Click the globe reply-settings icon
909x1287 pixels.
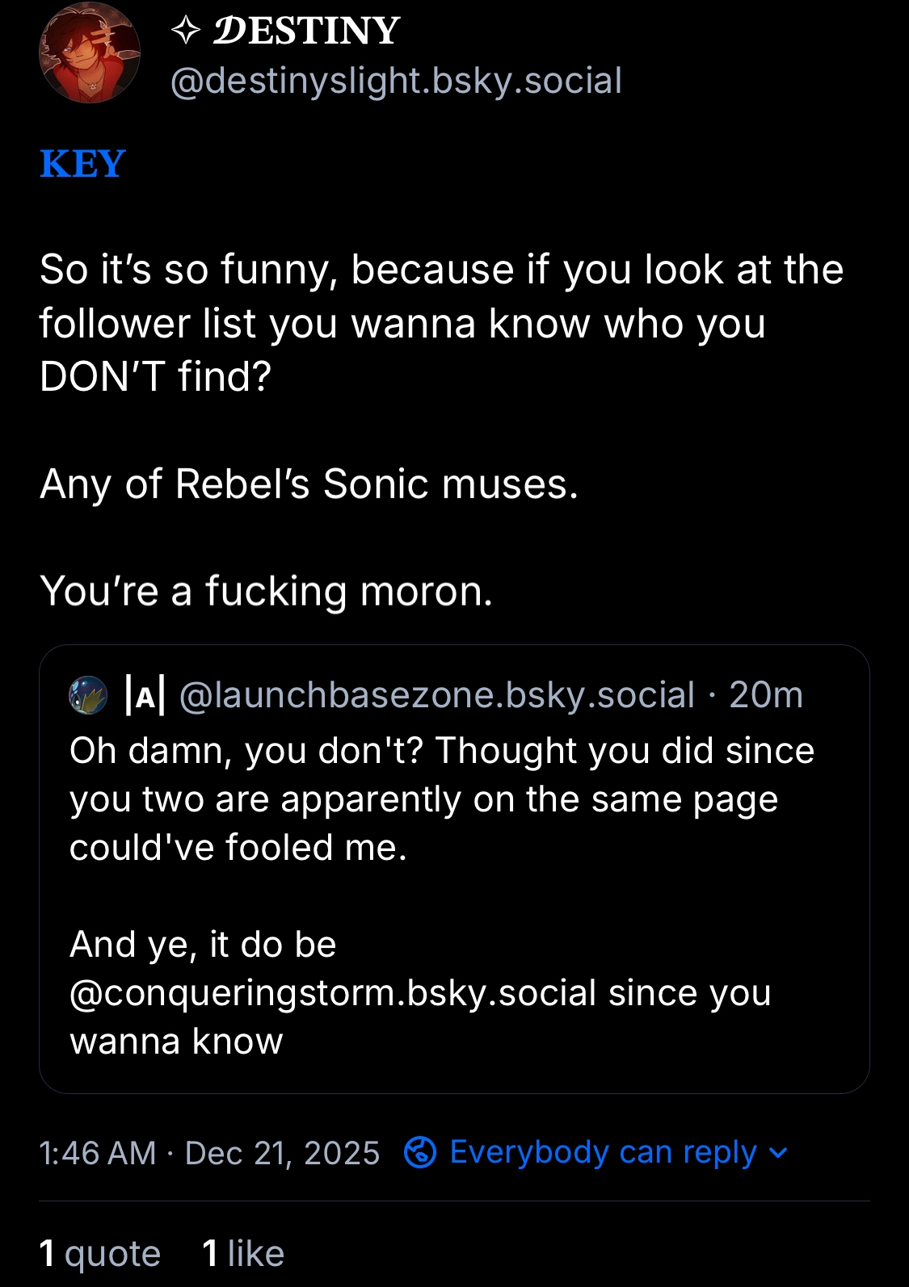(x=420, y=1152)
